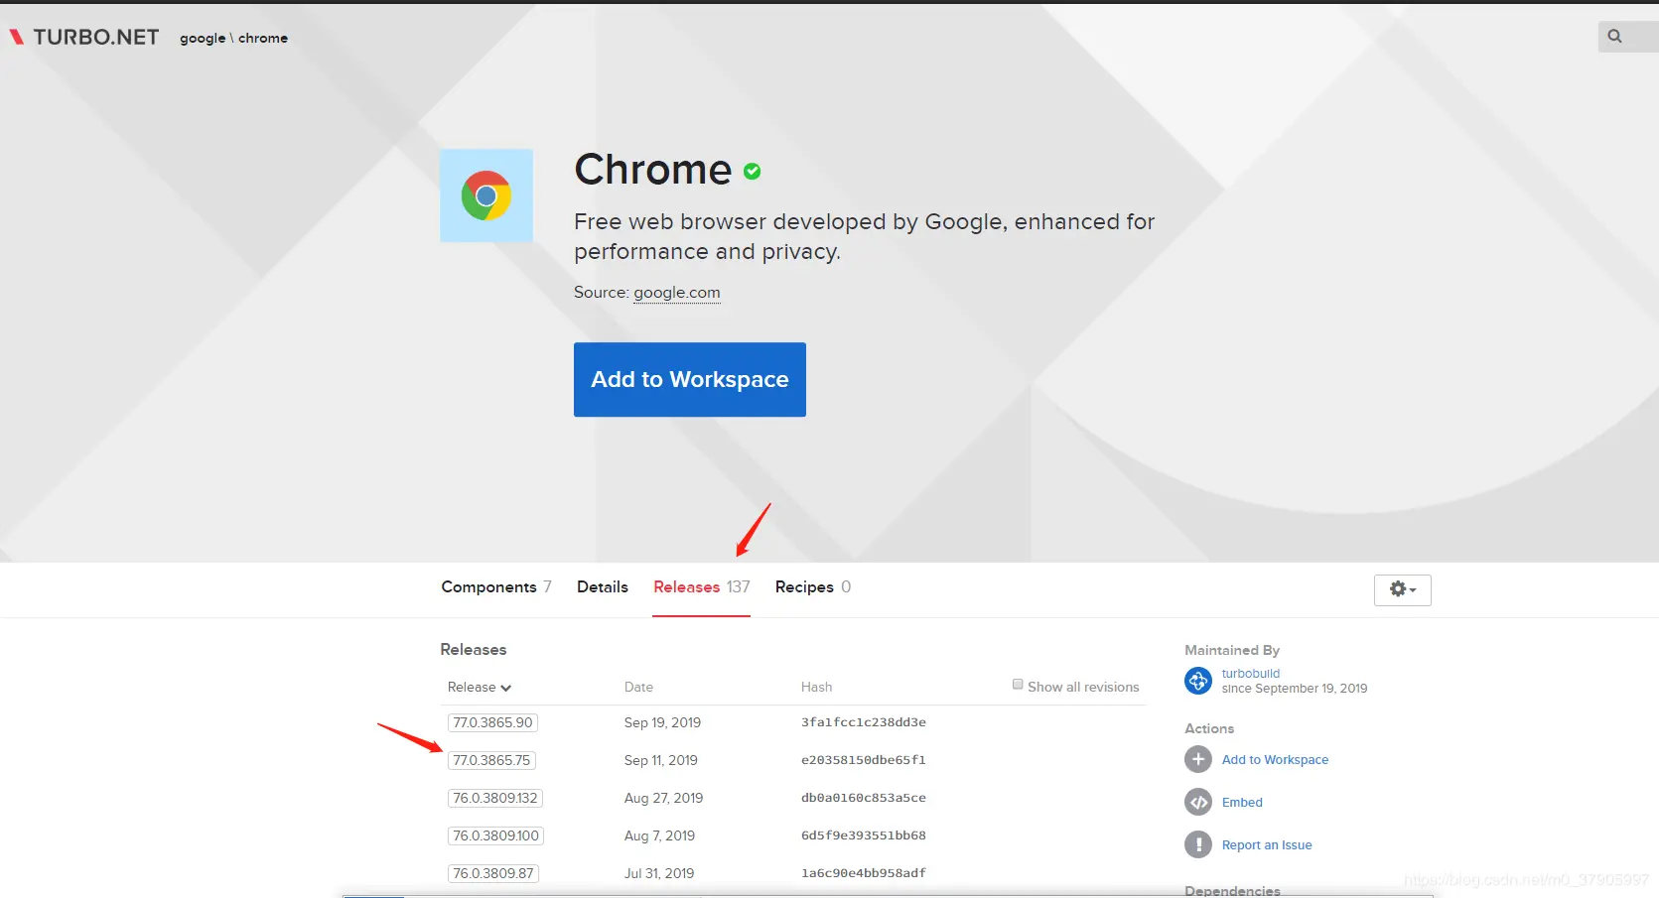Open the turbobuild maintainer link

point(1251,674)
